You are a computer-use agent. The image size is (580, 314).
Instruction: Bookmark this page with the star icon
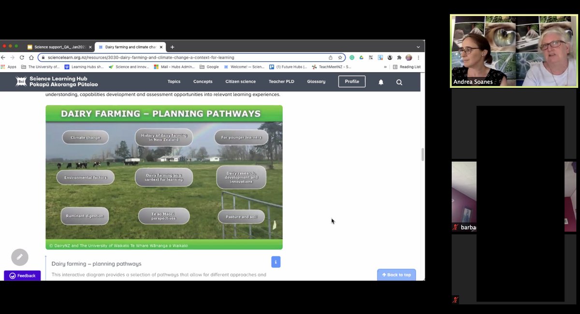pos(340,57)
